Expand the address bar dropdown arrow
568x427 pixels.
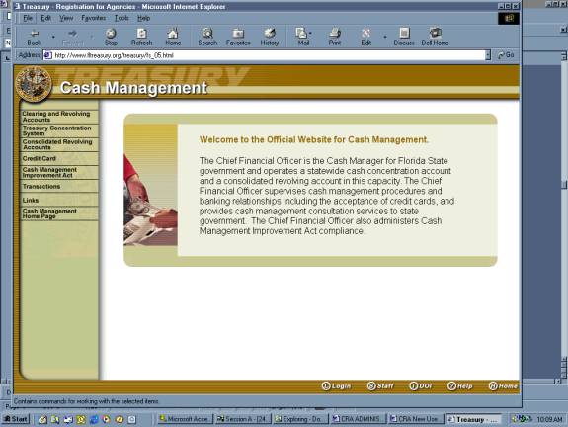click(488, 55)
